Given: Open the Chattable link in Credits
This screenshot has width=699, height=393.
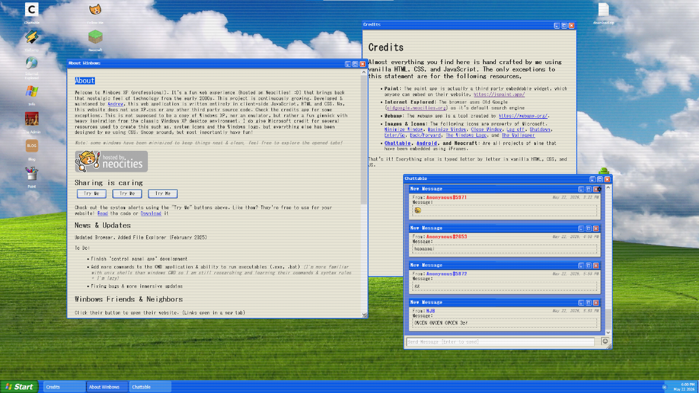Looking at the screenshot, I should click(398, 143).
